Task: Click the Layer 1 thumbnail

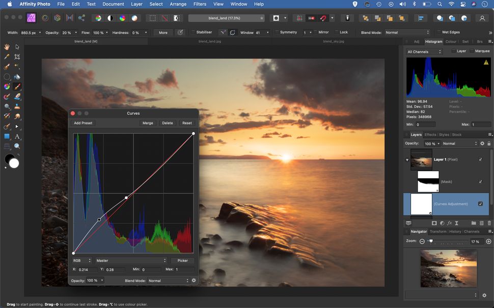Action: pos(422,159)
